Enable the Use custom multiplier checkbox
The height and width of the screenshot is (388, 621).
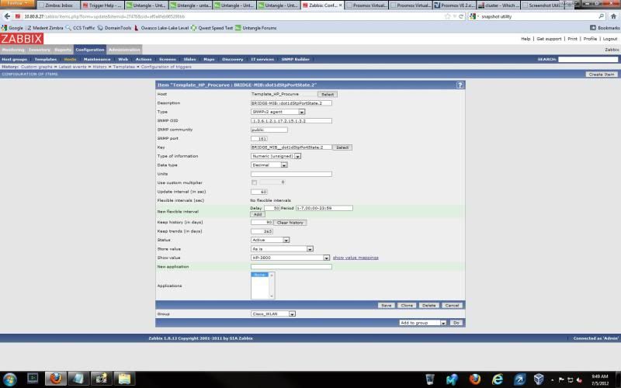[x=254, y=182]
